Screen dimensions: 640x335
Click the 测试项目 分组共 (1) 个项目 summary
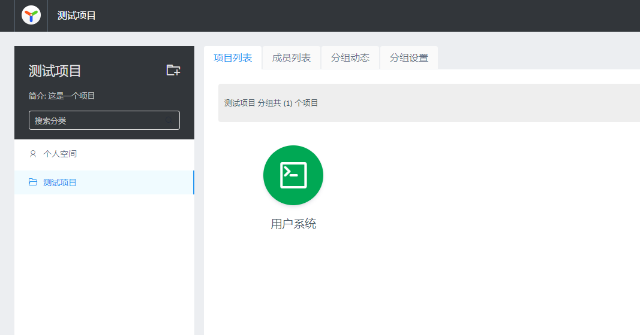pos(271,103)
